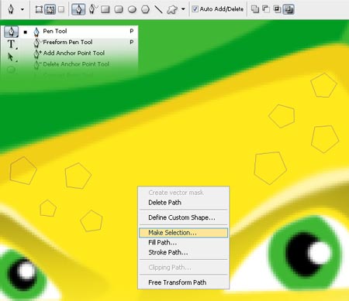Image resolution: width=349 pixels, height=301 pixels.
Task: Select the Custom Shape tool icon
Action: click(171, 9)
